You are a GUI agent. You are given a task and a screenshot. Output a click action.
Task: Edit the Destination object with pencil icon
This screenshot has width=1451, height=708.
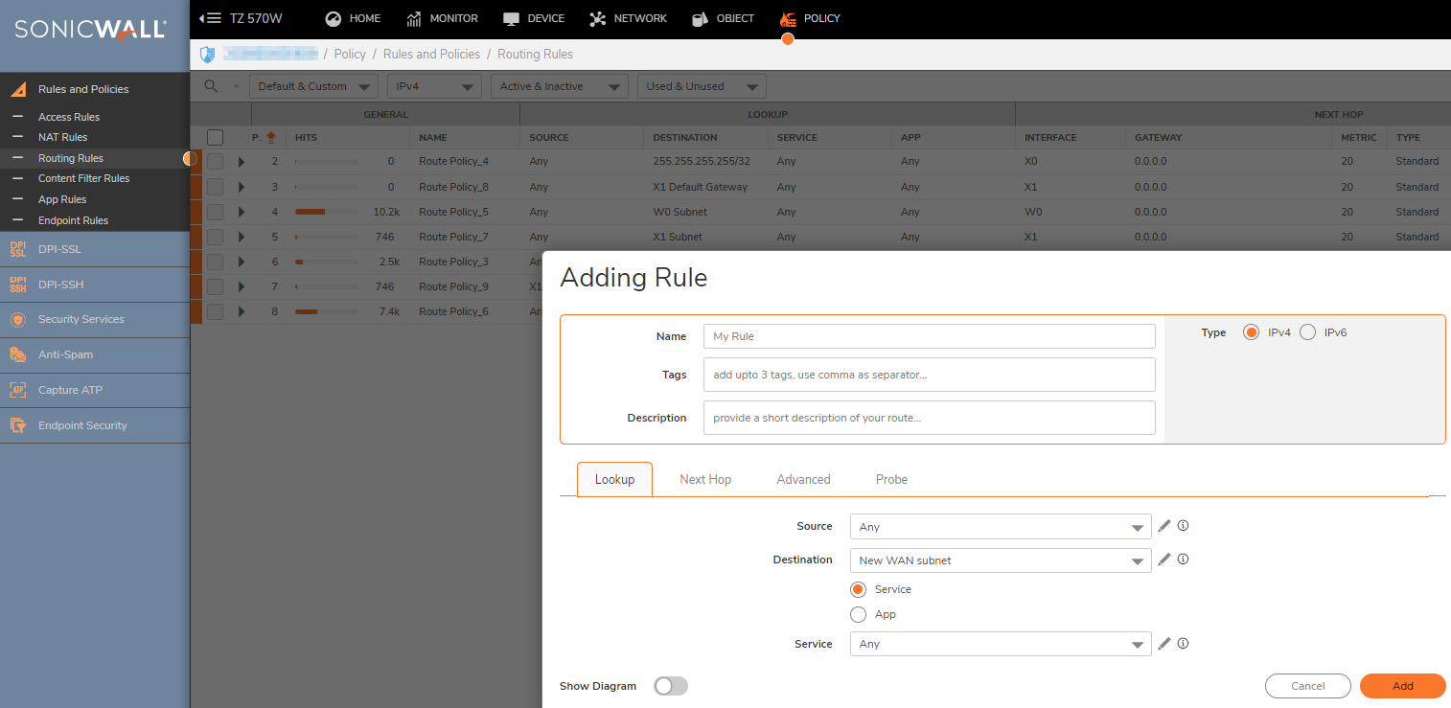(x=1164, y=560)
